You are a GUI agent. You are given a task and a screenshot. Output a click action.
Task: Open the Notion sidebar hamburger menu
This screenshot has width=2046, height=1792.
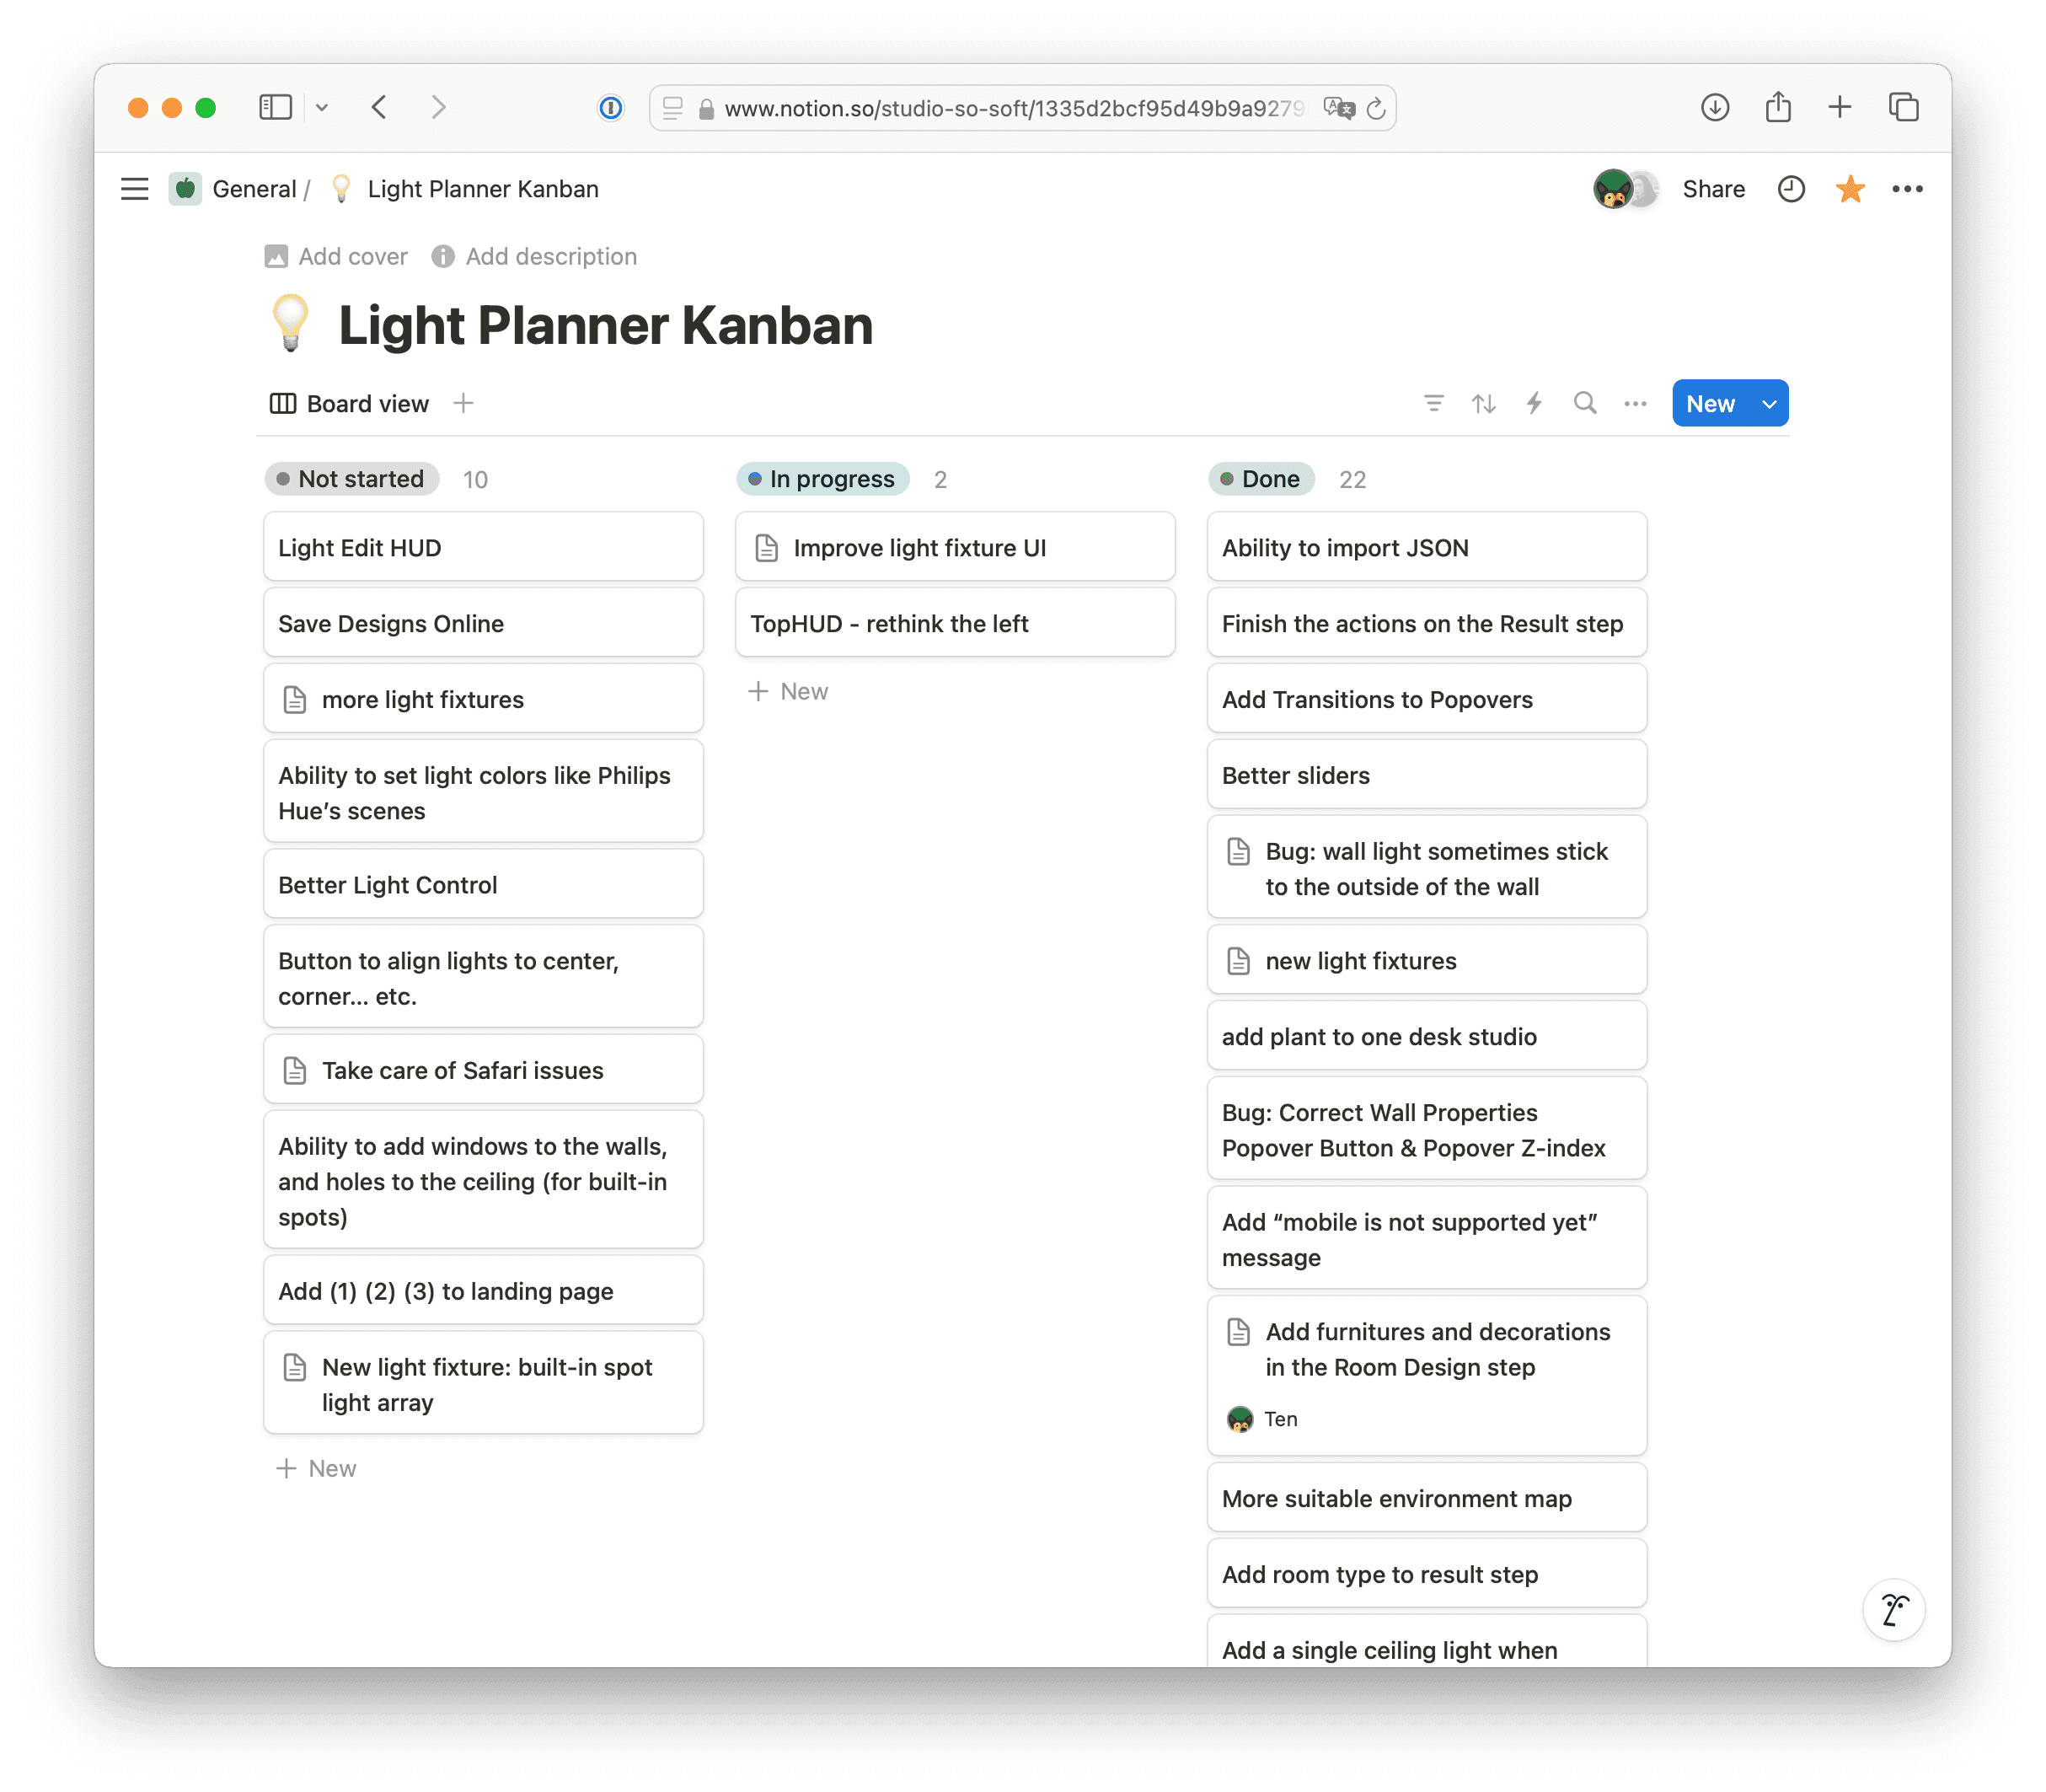[135, 189]
